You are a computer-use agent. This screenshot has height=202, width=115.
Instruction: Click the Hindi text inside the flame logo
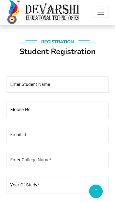(x=14, y=9)
